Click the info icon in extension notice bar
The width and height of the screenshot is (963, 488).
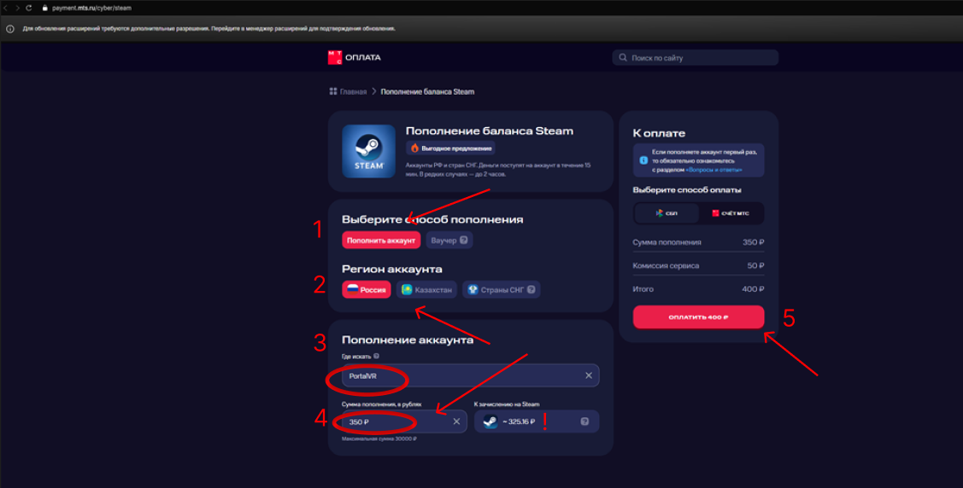pos(10,28)
